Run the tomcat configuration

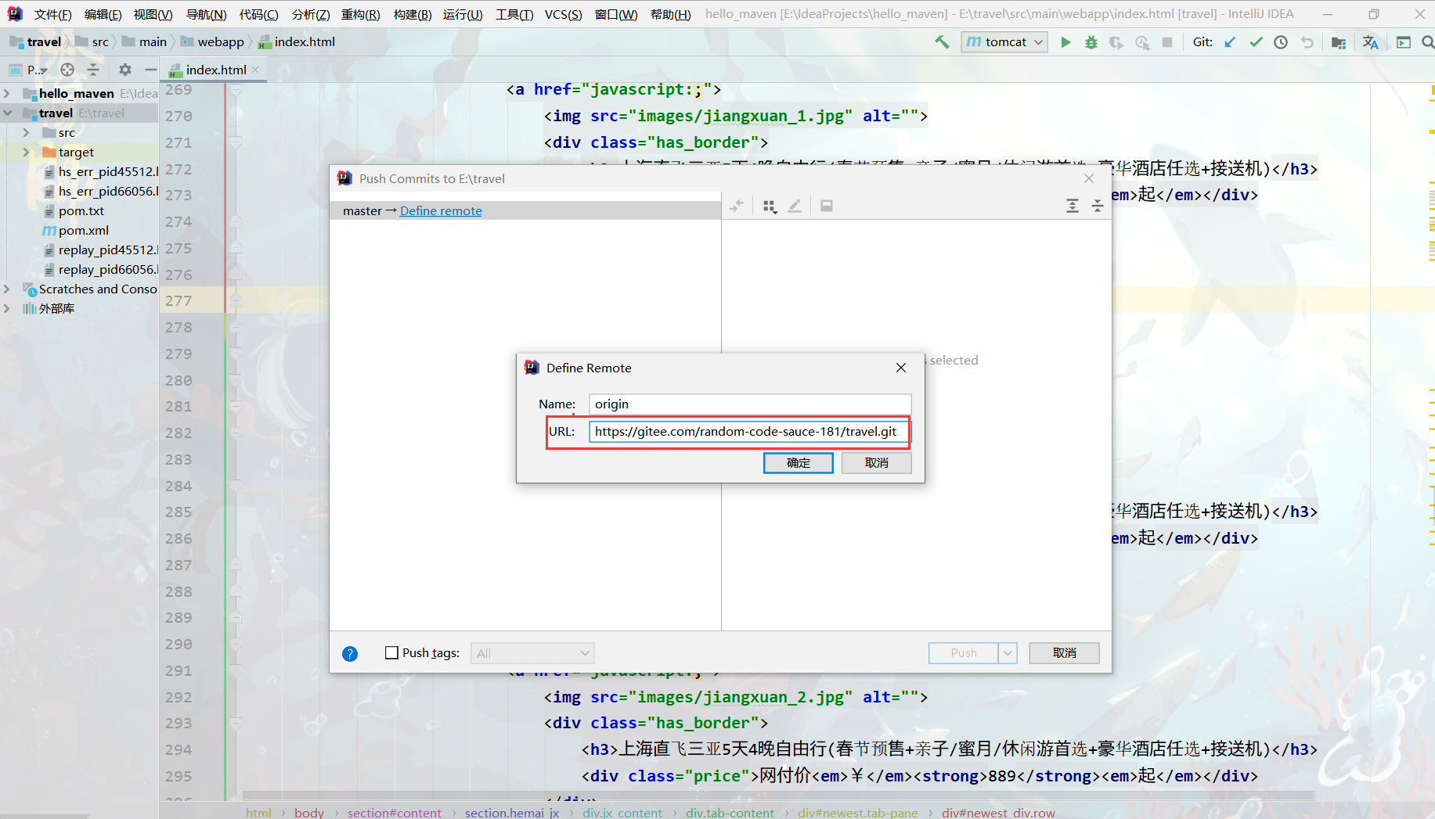1065,42
